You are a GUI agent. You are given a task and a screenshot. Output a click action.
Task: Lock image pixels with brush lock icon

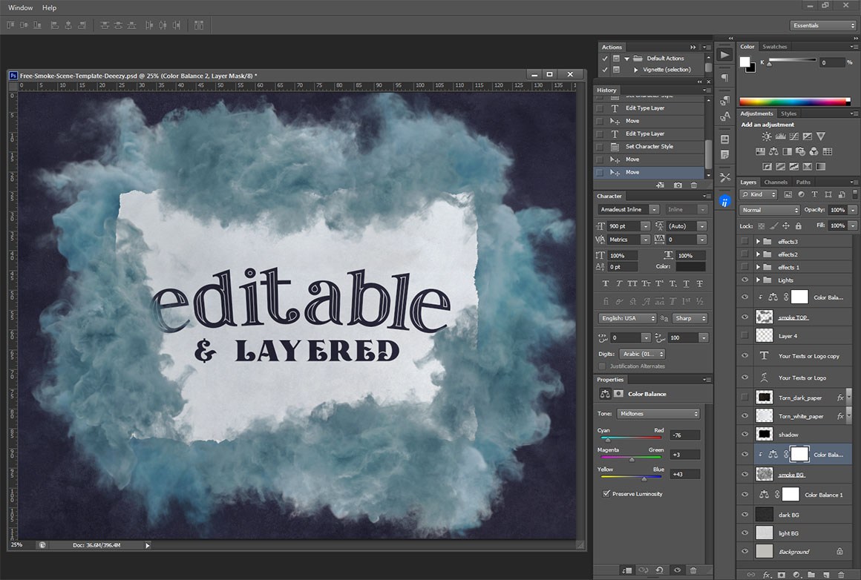tap(773, 226)
